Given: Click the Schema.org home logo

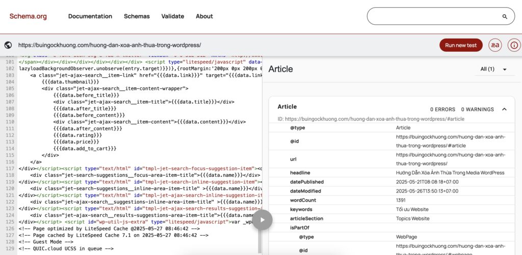Looking at the screenshot, I should 28,16.
